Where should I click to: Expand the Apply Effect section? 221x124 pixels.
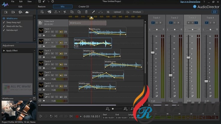pyautogui.click(x=4, y=51)
